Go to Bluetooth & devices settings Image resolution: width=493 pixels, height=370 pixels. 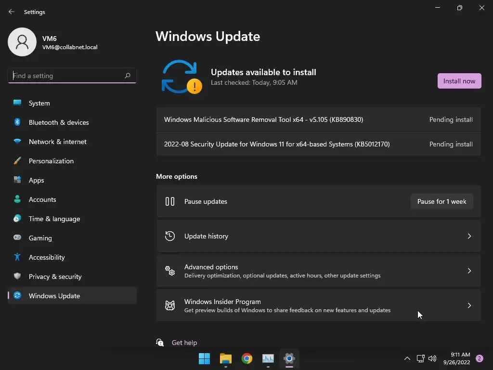tap(72, 122)
